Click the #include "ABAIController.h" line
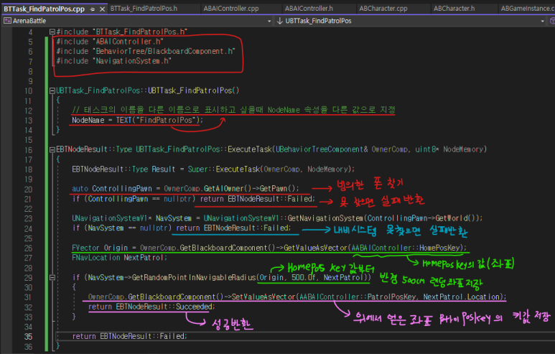 coord(110,42)
